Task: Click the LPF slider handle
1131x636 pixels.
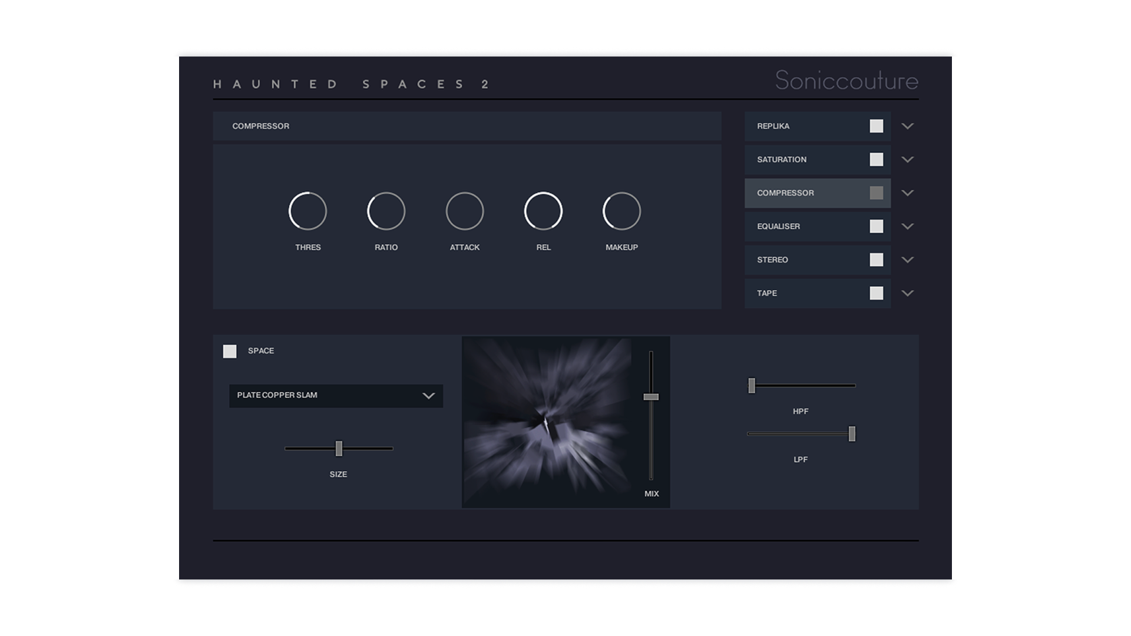Action: coord(852,434)
